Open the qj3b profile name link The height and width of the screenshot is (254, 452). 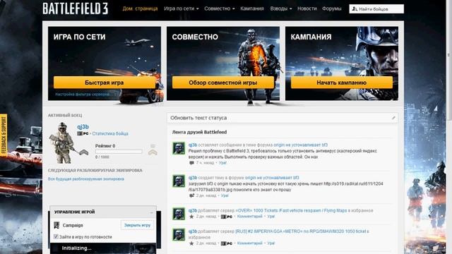(83, 127)
